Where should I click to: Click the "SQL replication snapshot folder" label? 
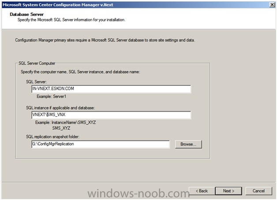52,137
